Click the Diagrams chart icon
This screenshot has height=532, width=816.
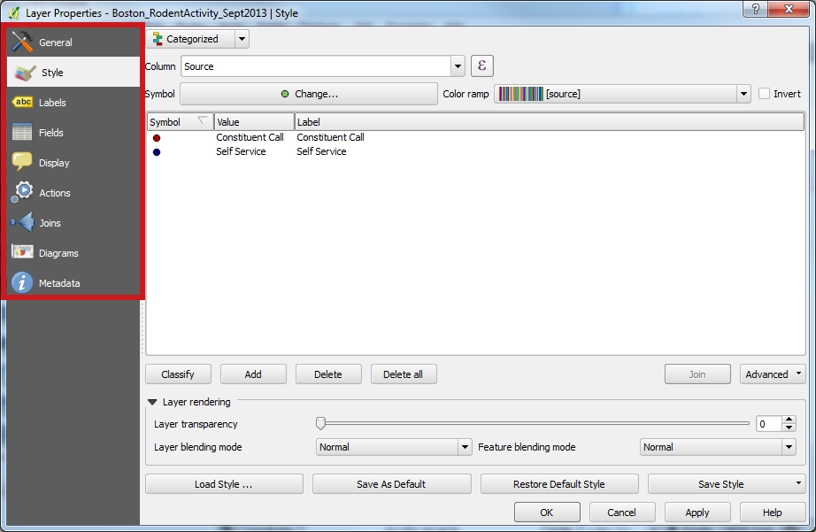tap(22, 253)
